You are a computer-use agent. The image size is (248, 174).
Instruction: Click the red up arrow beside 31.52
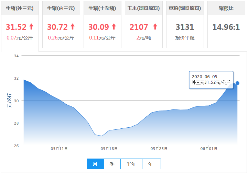32,27
